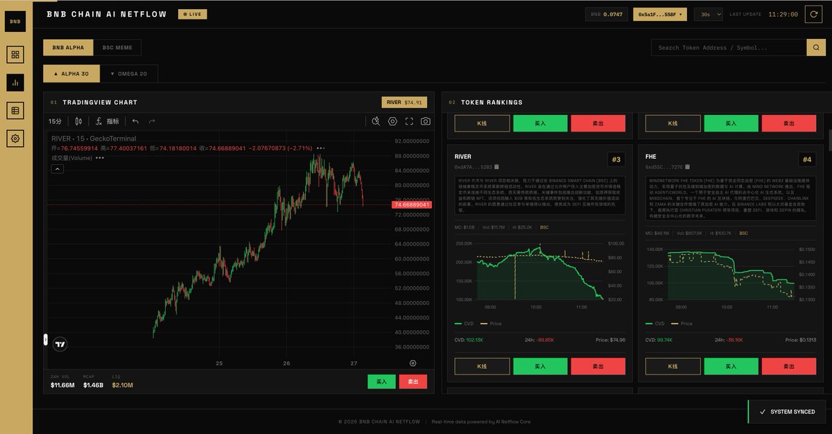Click the red 卖出 button below the TradingView chart
The image size is (832, 434).
click(413, 381)
